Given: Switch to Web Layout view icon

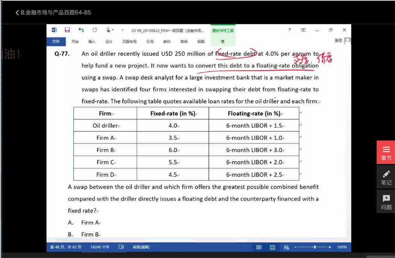Looking at the screenshot, I should (286, 247).
